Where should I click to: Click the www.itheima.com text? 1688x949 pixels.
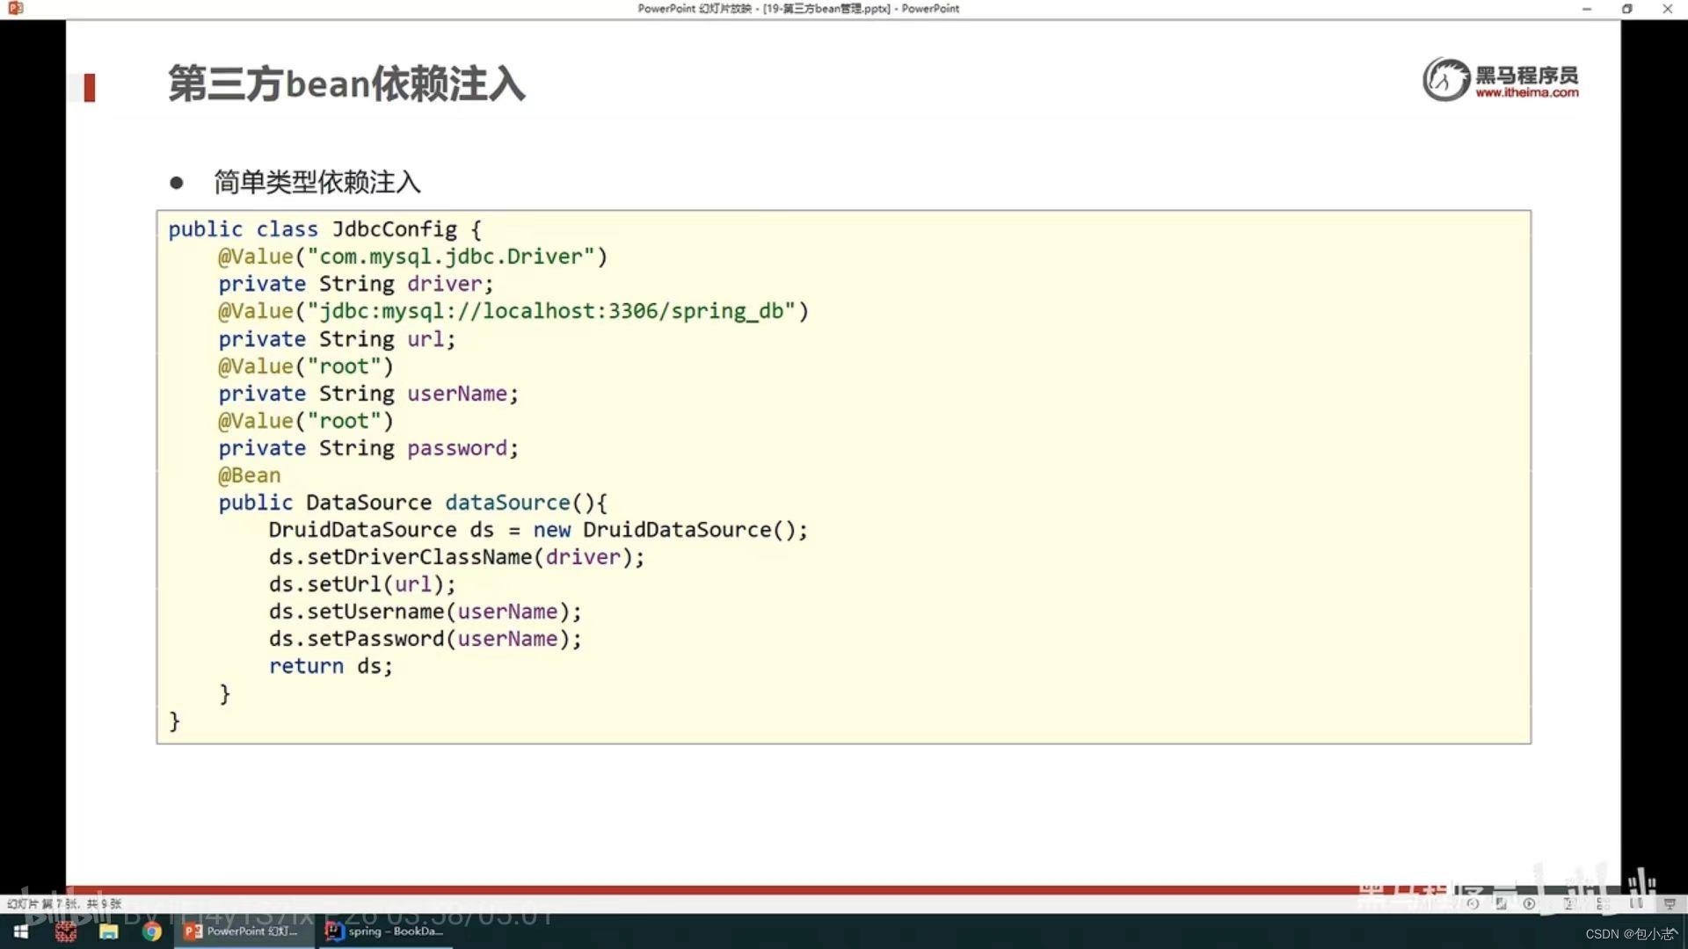[1527, 92]
